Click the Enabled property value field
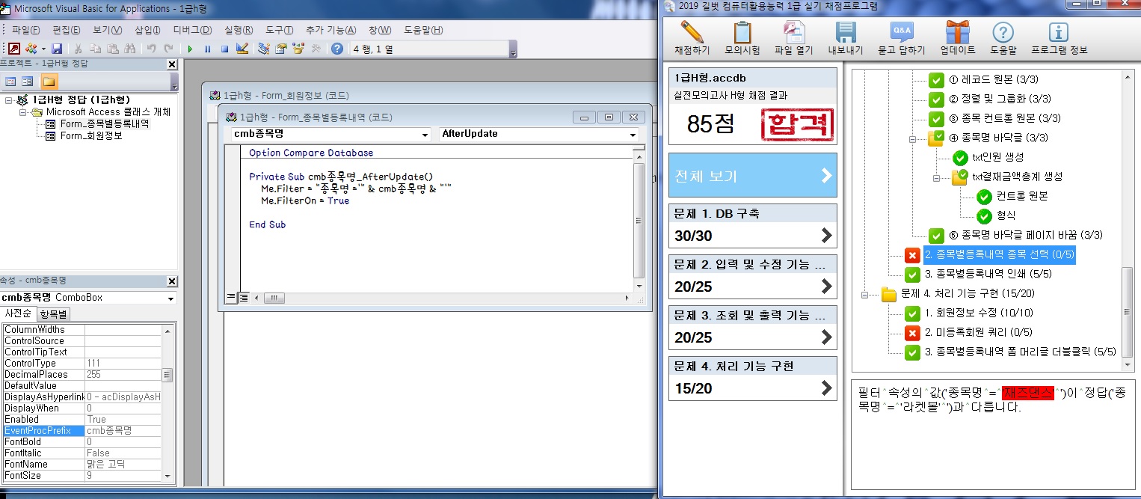This screenshot has height=499, width=1141. coord(123,420)
